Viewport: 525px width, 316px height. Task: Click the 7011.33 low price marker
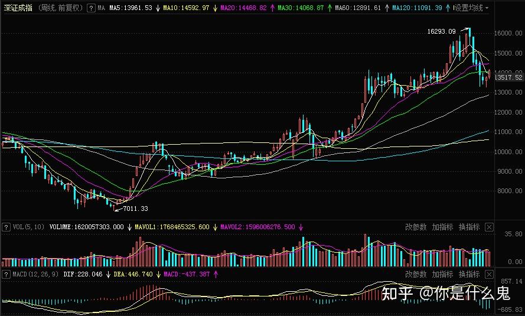coord(135,209)
